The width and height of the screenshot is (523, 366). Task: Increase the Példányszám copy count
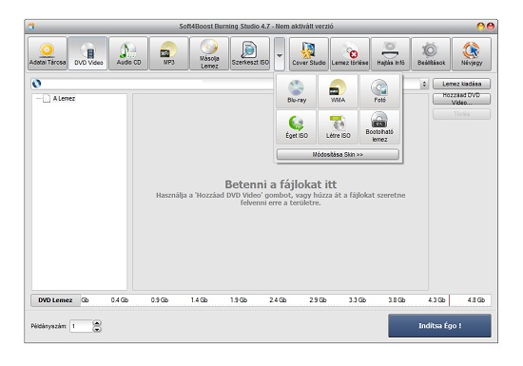pos(97,323)
